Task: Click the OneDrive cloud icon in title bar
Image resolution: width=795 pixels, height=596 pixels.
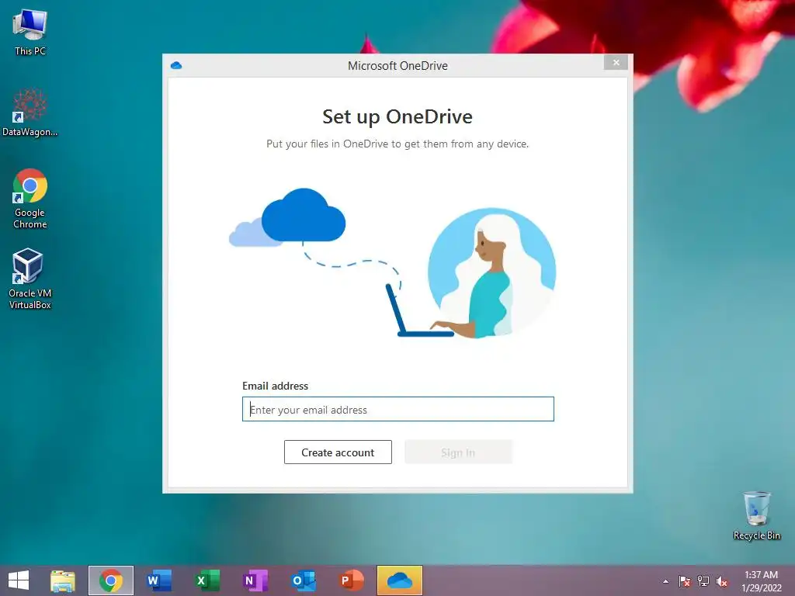Action: coord(176,65)
